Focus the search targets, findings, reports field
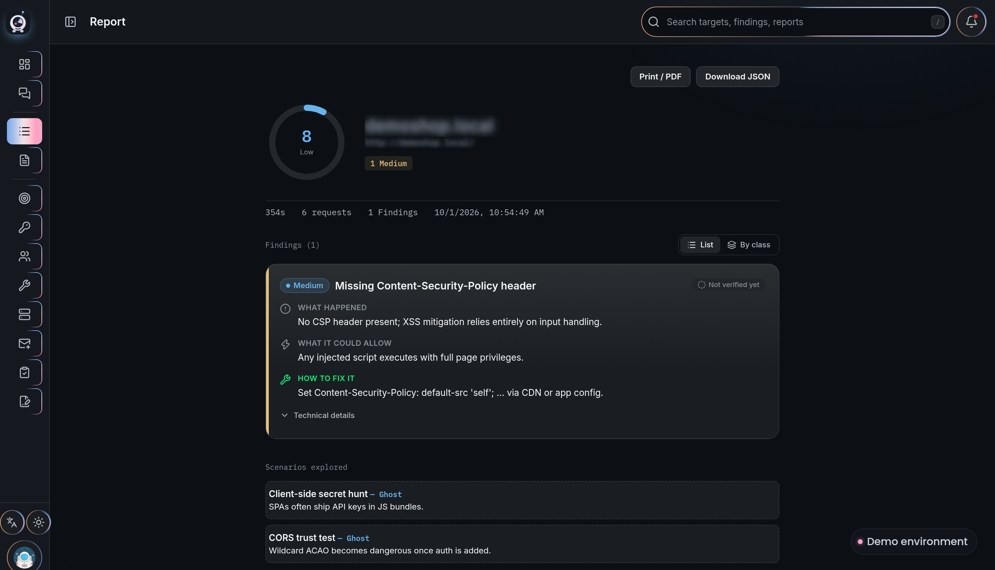 click(795, 22)
